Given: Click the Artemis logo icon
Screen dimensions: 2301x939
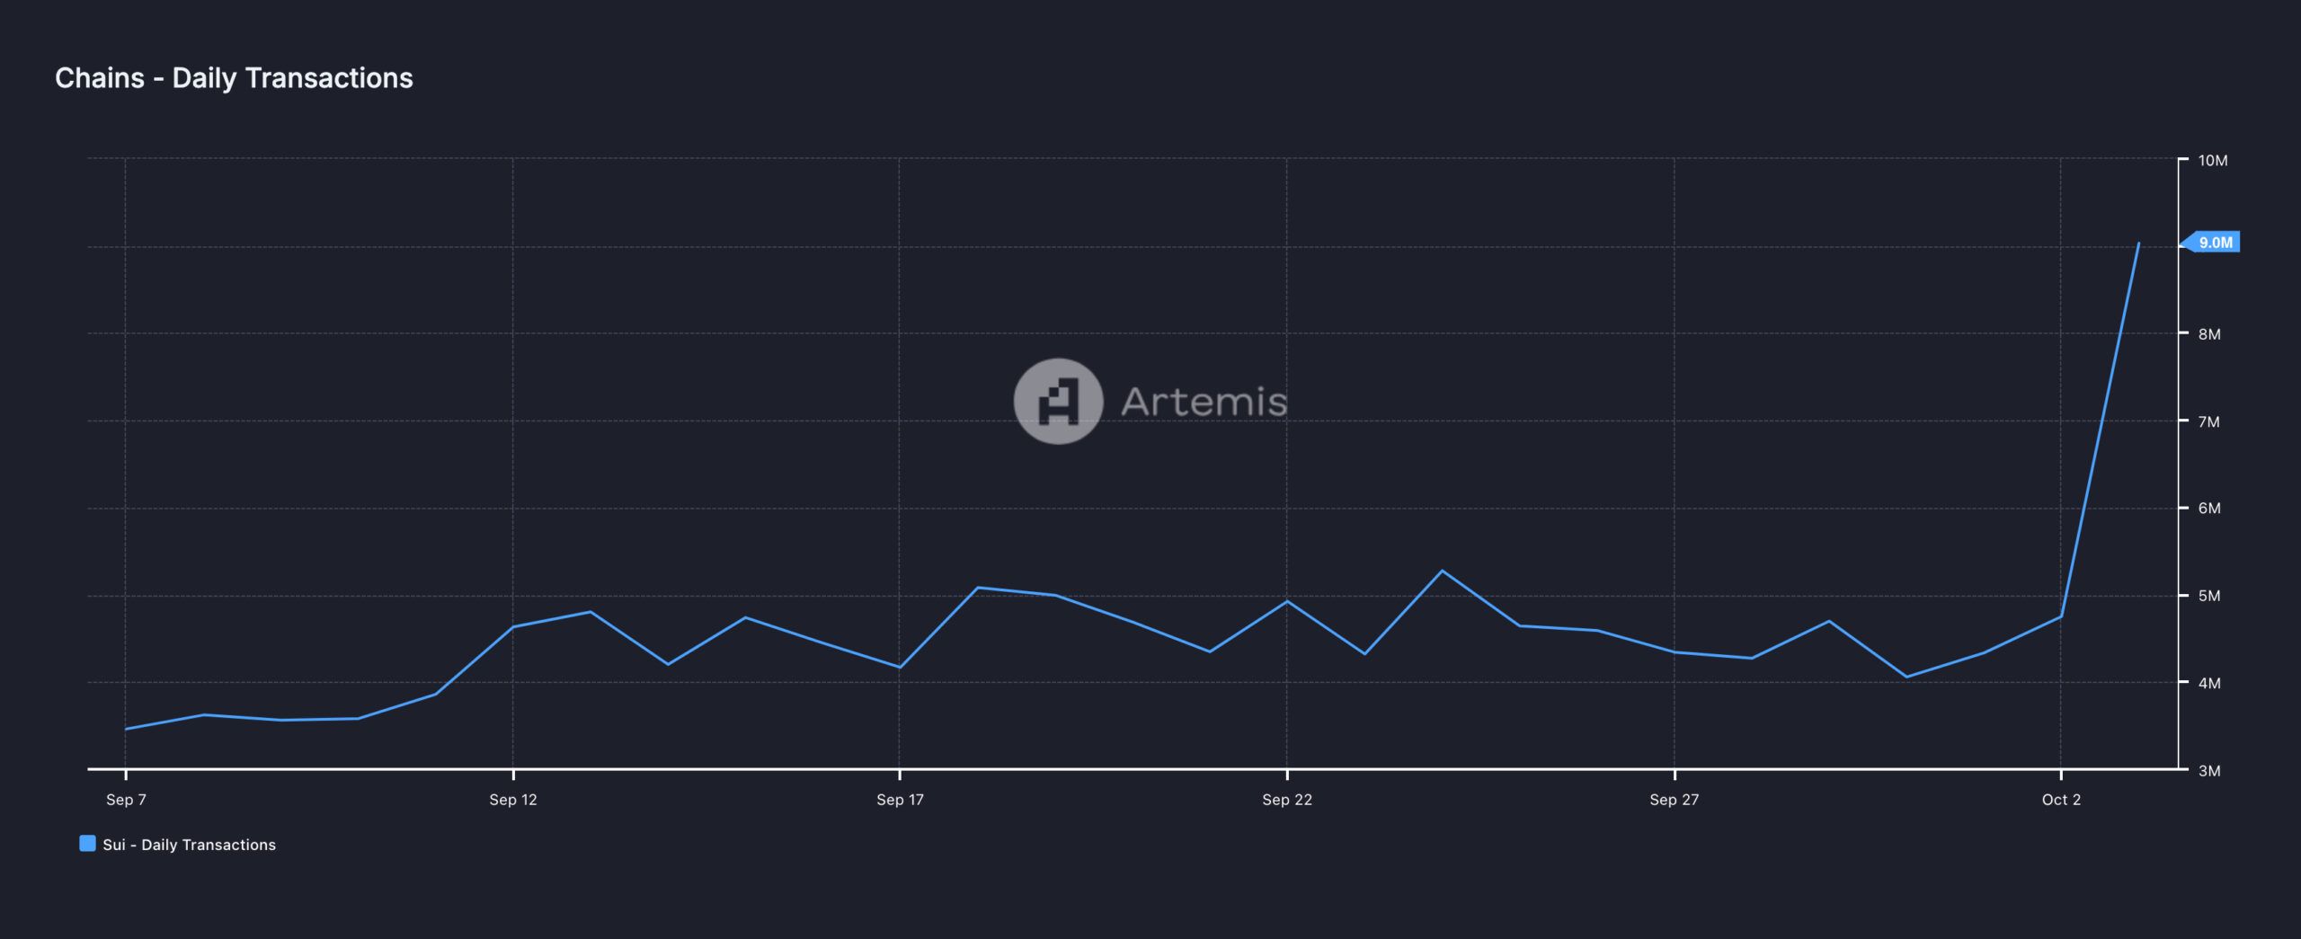Looking at the screenshot, I should tap(1058, 401).
